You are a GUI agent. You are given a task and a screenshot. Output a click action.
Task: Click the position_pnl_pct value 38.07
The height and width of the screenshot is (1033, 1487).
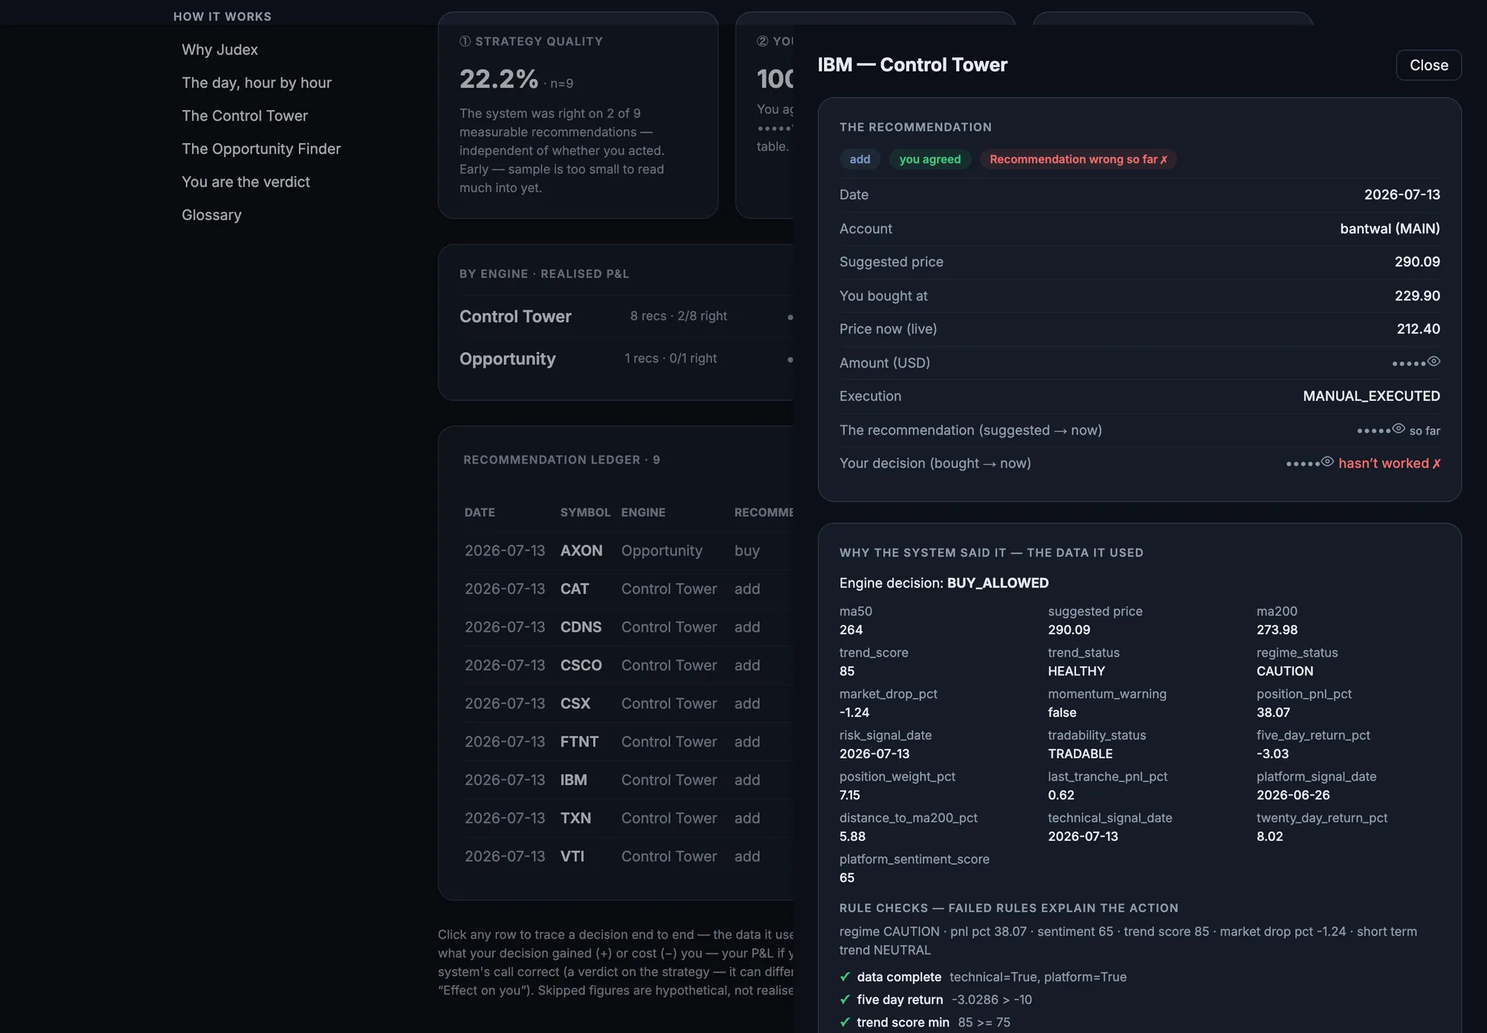(x=1273, y=712)
